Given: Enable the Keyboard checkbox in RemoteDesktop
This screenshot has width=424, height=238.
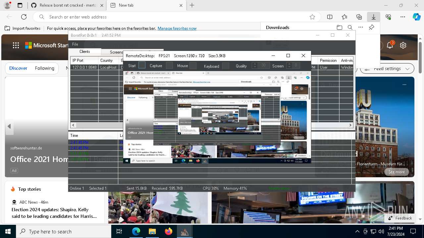Looking at the screenshot, I should 226,66.
